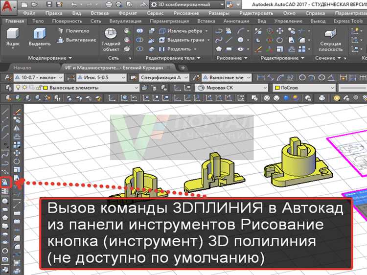Select the solid Intersect icon in ribbon
This screenshot has width=367, height=275.
coord(140,49)
